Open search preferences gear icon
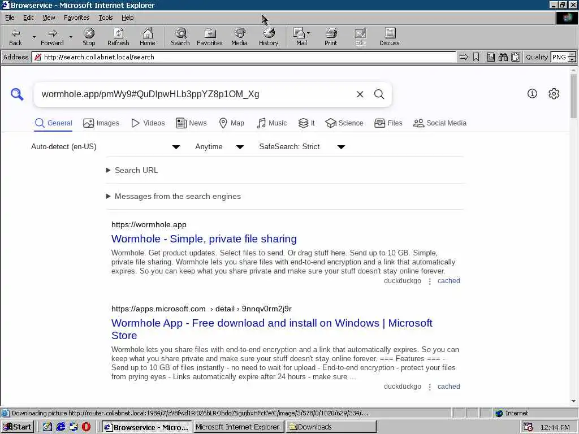Image resolution: width=579 pixels, height=434 pixels. click(554, 94)
